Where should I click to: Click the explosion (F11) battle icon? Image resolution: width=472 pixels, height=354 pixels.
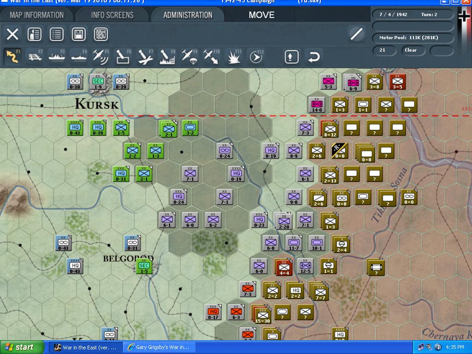233,56
